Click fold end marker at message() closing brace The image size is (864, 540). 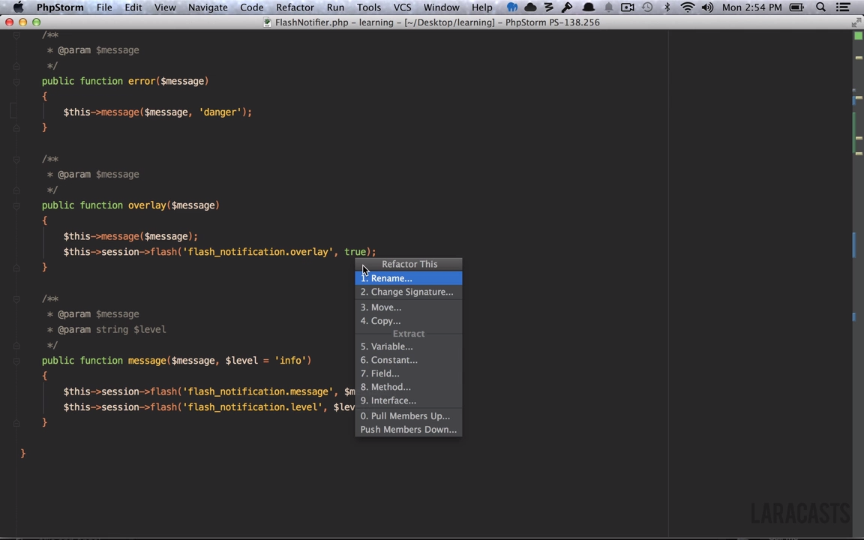[x=16, y=423]
